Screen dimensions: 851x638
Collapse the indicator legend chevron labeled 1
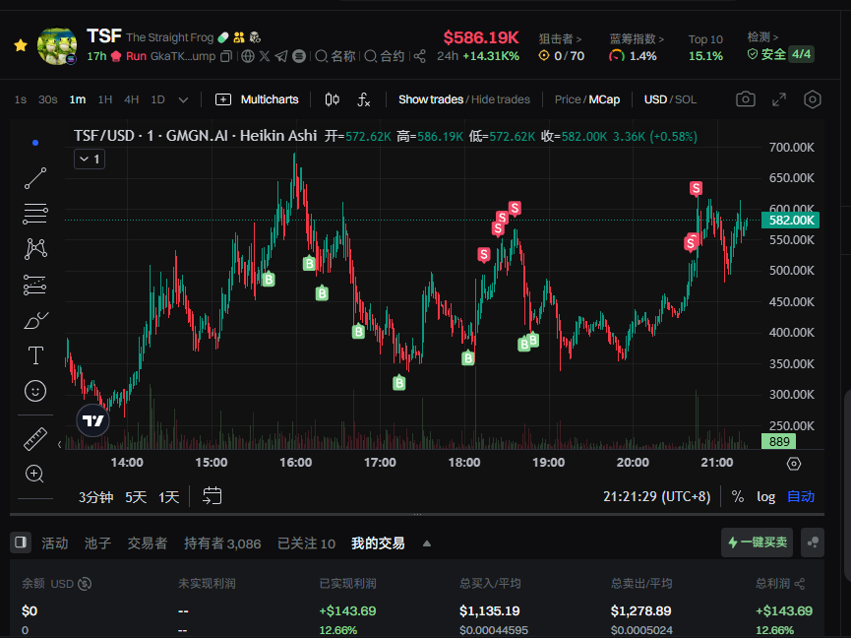90,159
